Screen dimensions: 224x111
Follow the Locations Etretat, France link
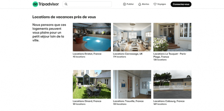(87, 54)
